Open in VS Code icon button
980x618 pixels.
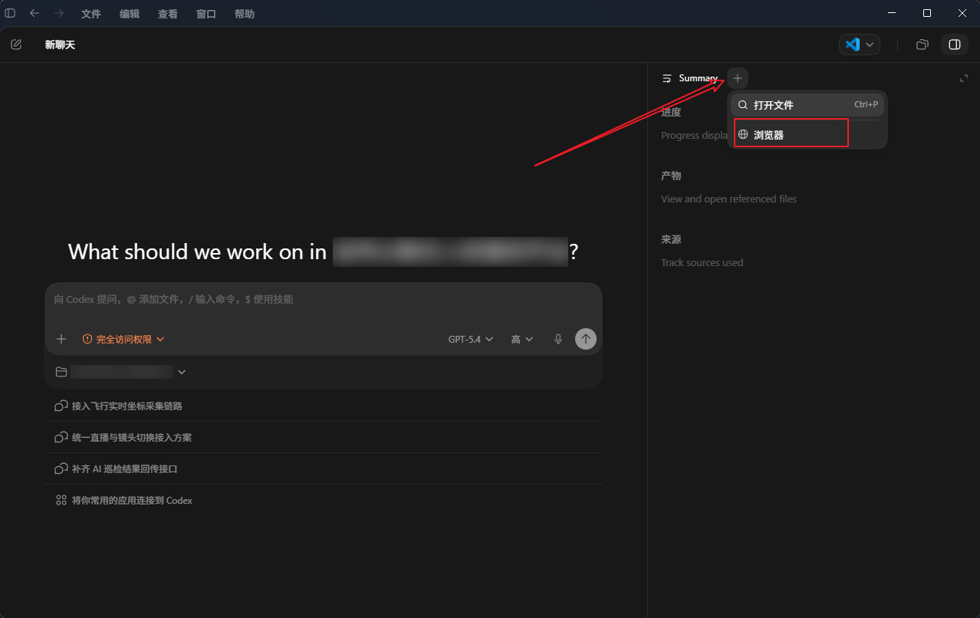point(852,44)
